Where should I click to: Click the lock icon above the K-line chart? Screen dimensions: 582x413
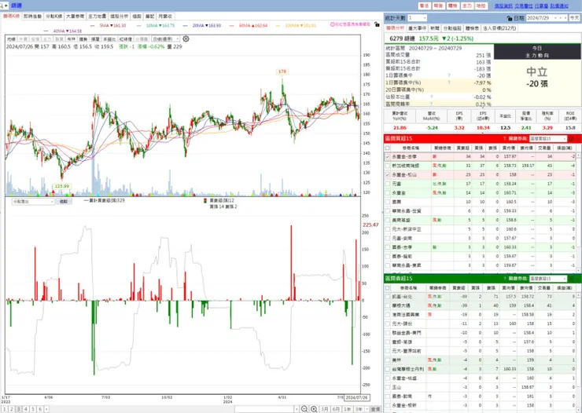(x=377, y=24)
